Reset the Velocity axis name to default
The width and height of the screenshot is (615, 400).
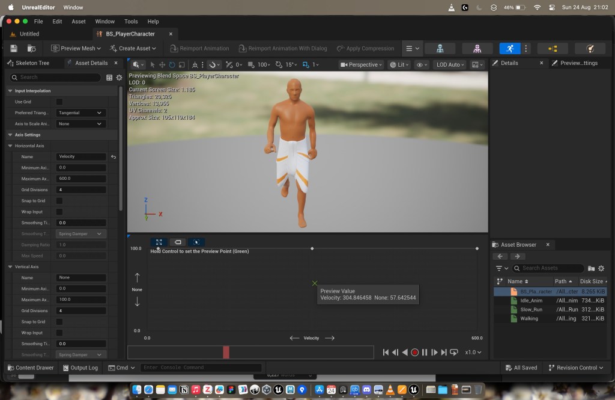click(x=114, y=157)
